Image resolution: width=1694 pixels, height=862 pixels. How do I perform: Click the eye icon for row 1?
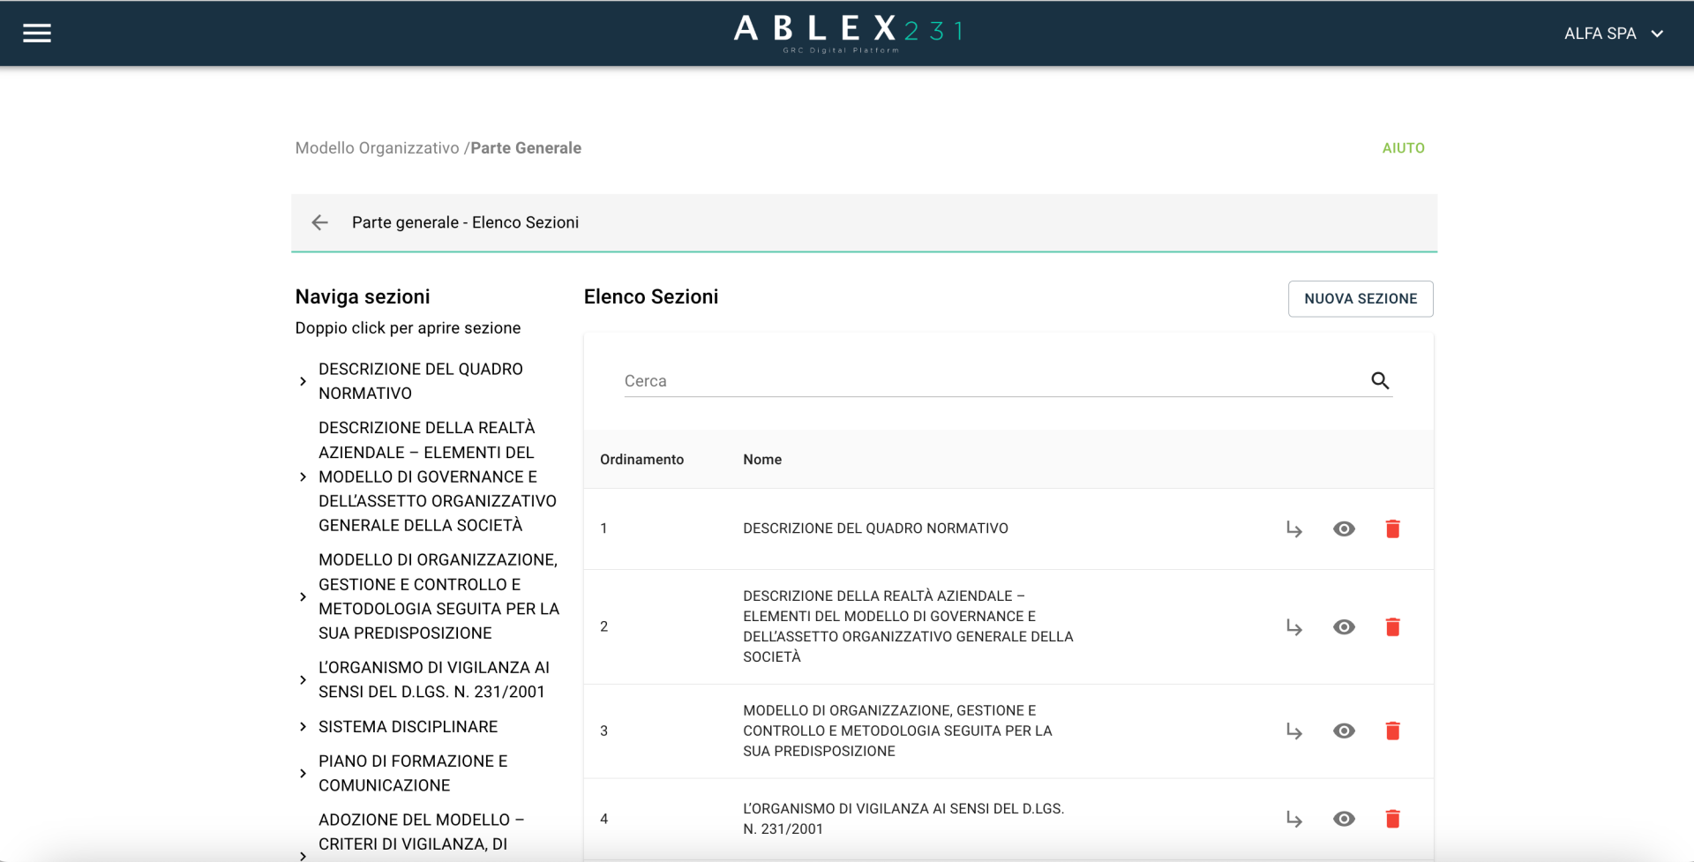(1344, 528)
